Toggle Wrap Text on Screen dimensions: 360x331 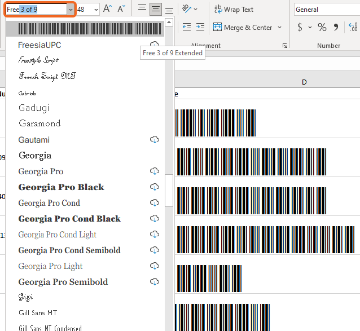pyautogui.click(x=234, y=10)
